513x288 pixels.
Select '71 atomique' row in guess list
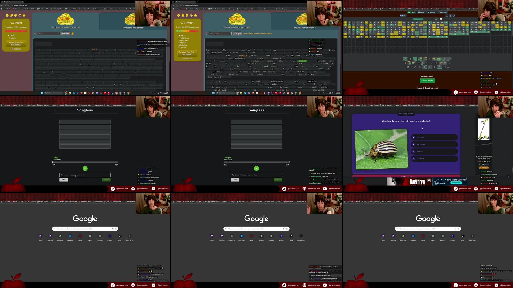click(x=184, y=38)
